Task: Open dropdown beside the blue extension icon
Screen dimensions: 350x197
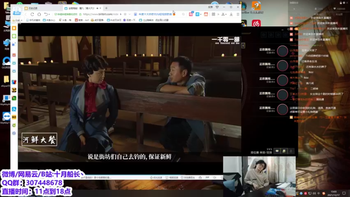Action: pos(201,14)
